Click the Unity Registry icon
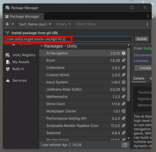This screenshot has width=156, height=152. (x=8, y=55)
